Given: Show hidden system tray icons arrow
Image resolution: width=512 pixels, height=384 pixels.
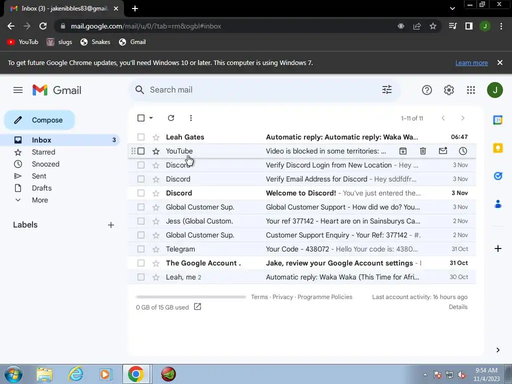Looking at the screenshot, I should (425, 375).
